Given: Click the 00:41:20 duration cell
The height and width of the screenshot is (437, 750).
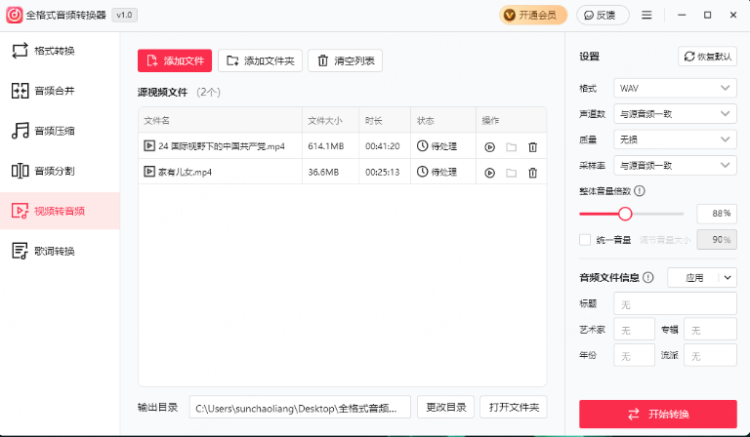Looking at the screenshot, I should pos(383,146).
